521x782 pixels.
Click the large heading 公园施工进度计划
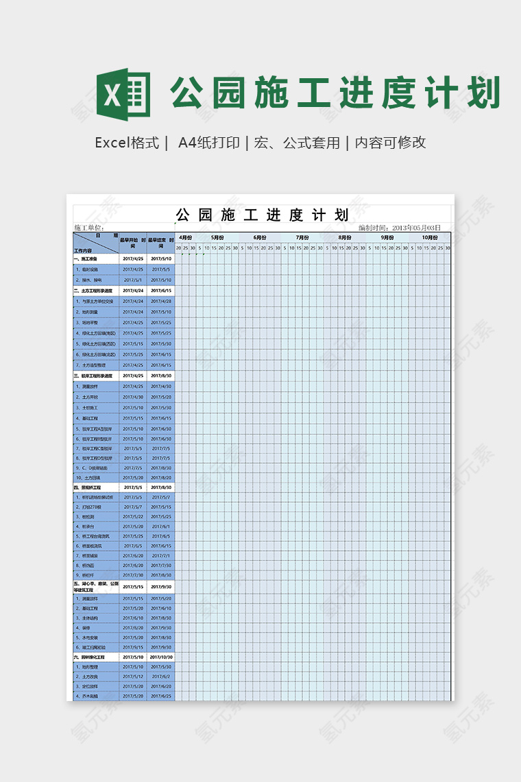tap(335, 93)
